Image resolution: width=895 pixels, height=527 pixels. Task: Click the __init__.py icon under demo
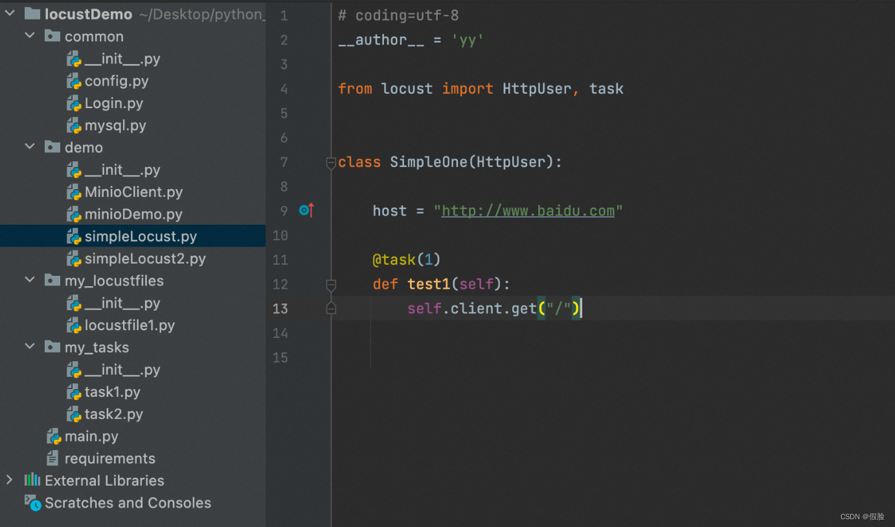pyautogui.click(x=74, y=170)
